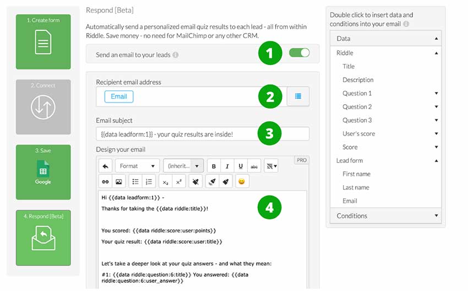Insert an image into the email

119,182
